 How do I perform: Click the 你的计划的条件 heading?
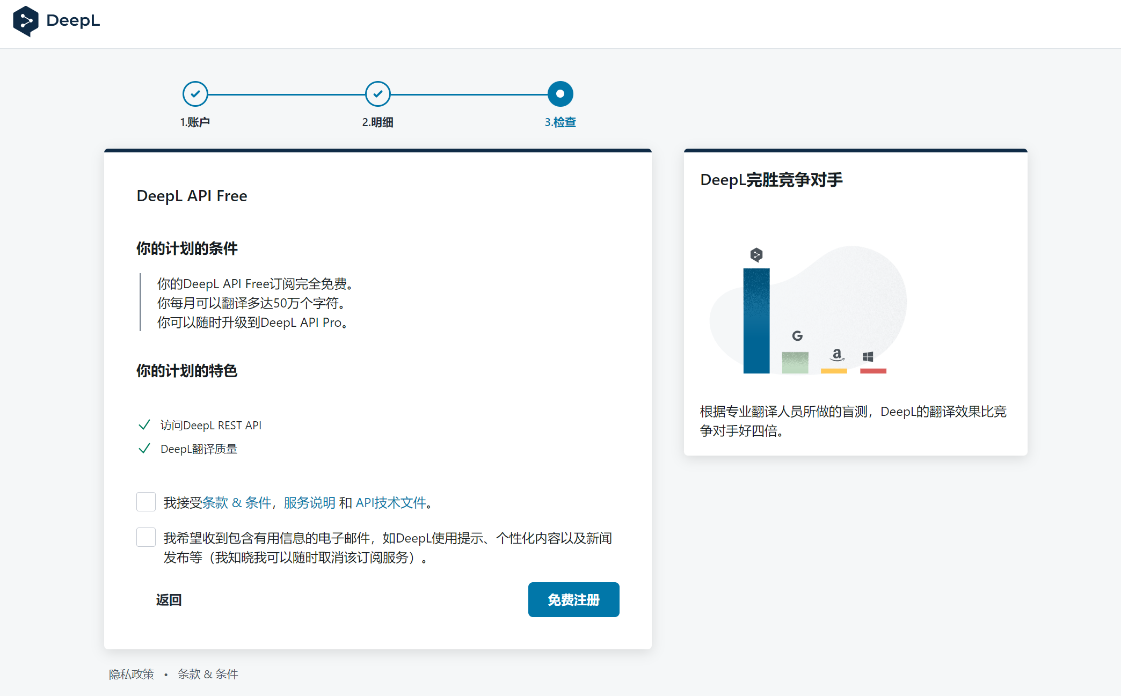(x=187, y=248)
